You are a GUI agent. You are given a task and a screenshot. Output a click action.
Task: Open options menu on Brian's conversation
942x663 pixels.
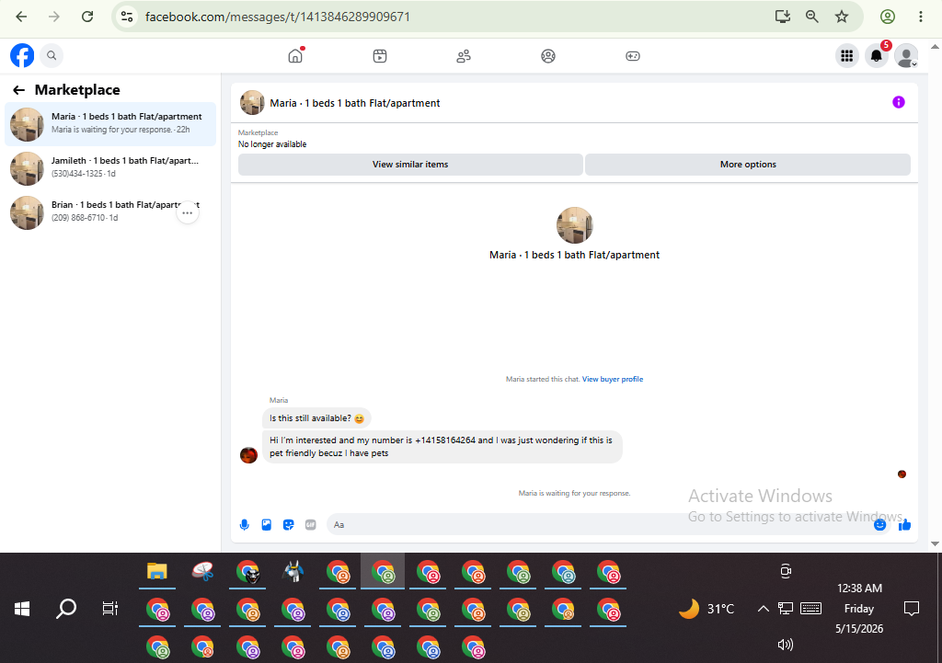tap(188, 212)
